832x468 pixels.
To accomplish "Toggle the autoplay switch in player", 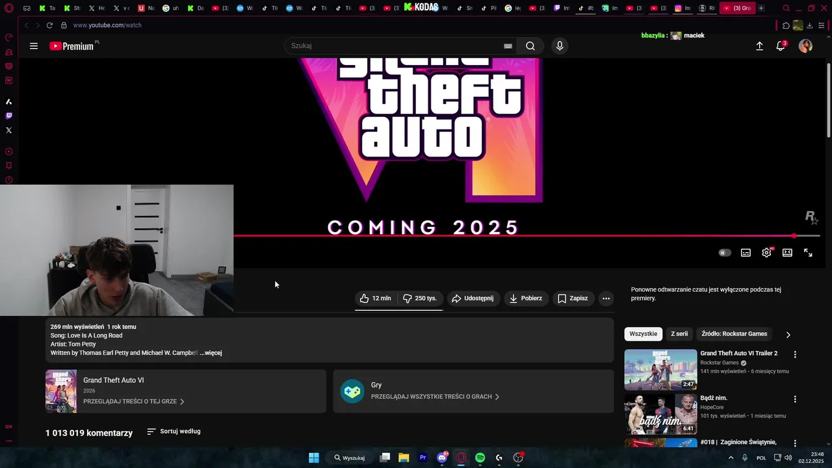I will click(725, 253).
